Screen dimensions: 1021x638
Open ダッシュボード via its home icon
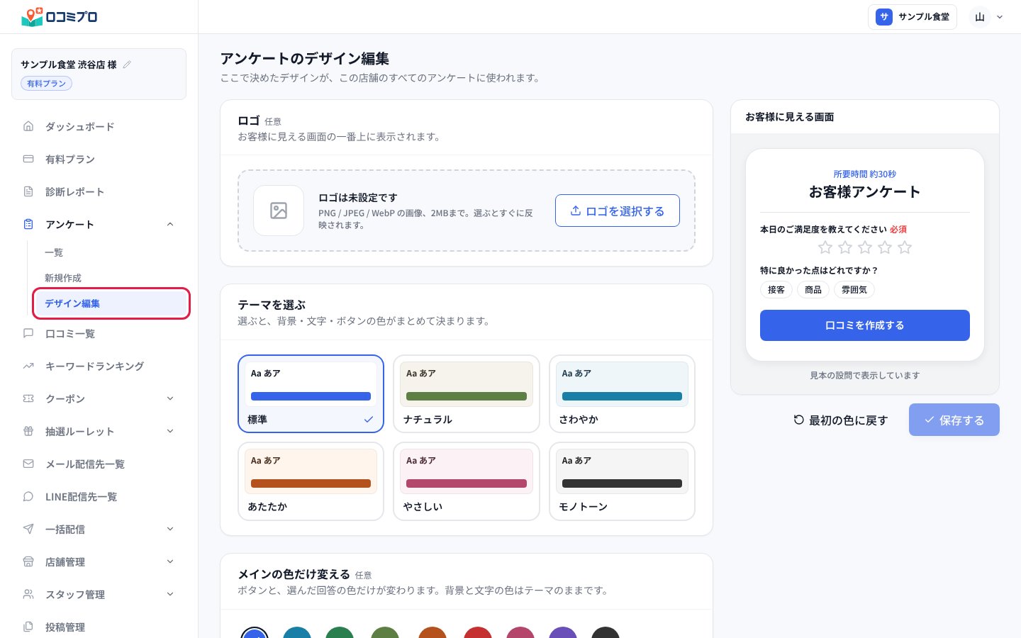(x=28, y=126)
